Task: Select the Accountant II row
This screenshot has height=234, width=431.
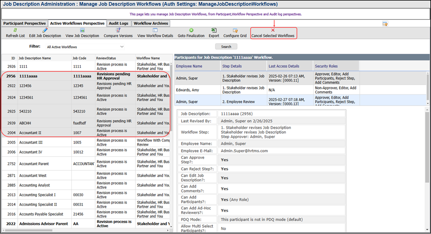Action: [x=86, y=133]
